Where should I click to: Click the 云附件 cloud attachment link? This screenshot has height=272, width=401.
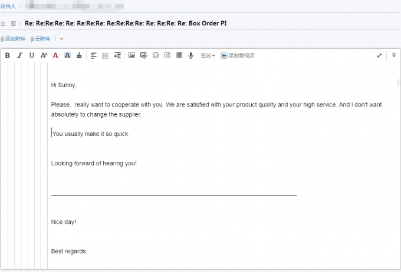click(x=41, y=39)
